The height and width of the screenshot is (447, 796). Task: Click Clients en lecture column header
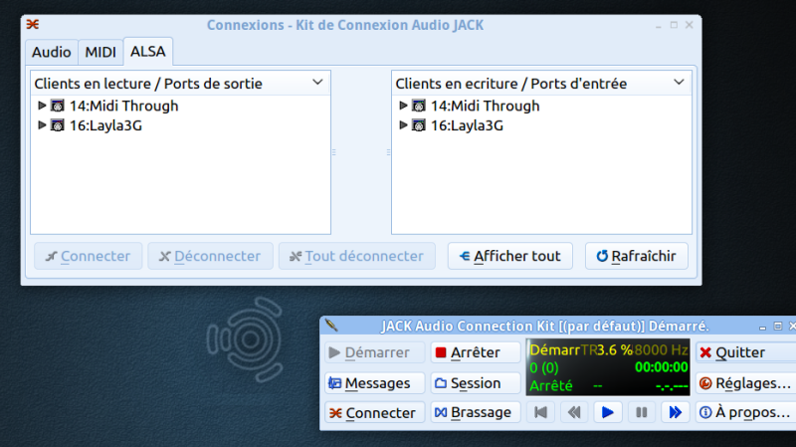(x=180, y=84)
